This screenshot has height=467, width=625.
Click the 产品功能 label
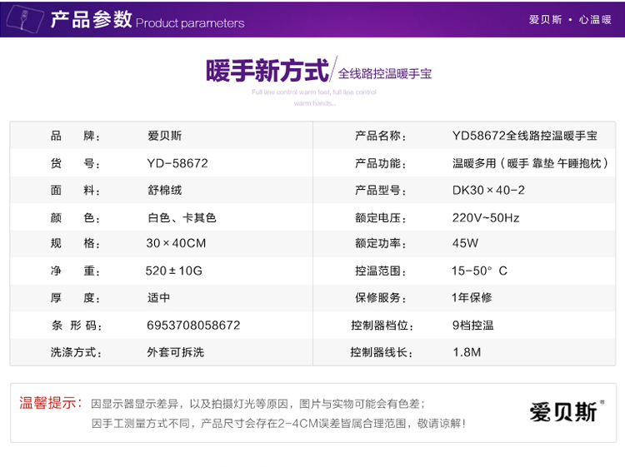tap(380, 163)
